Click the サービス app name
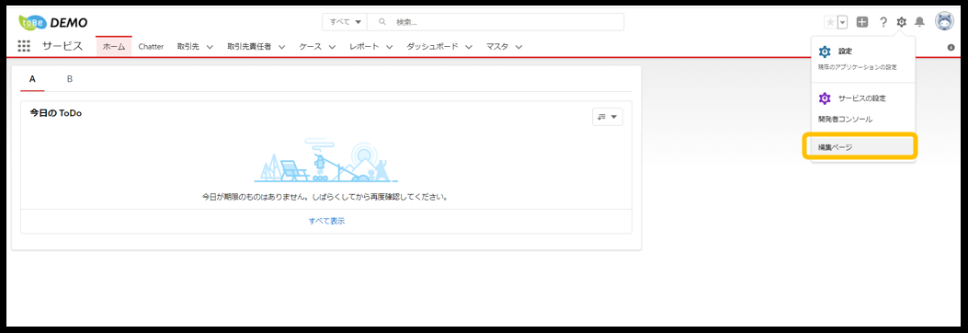968x333 pixels. (63, 46)
